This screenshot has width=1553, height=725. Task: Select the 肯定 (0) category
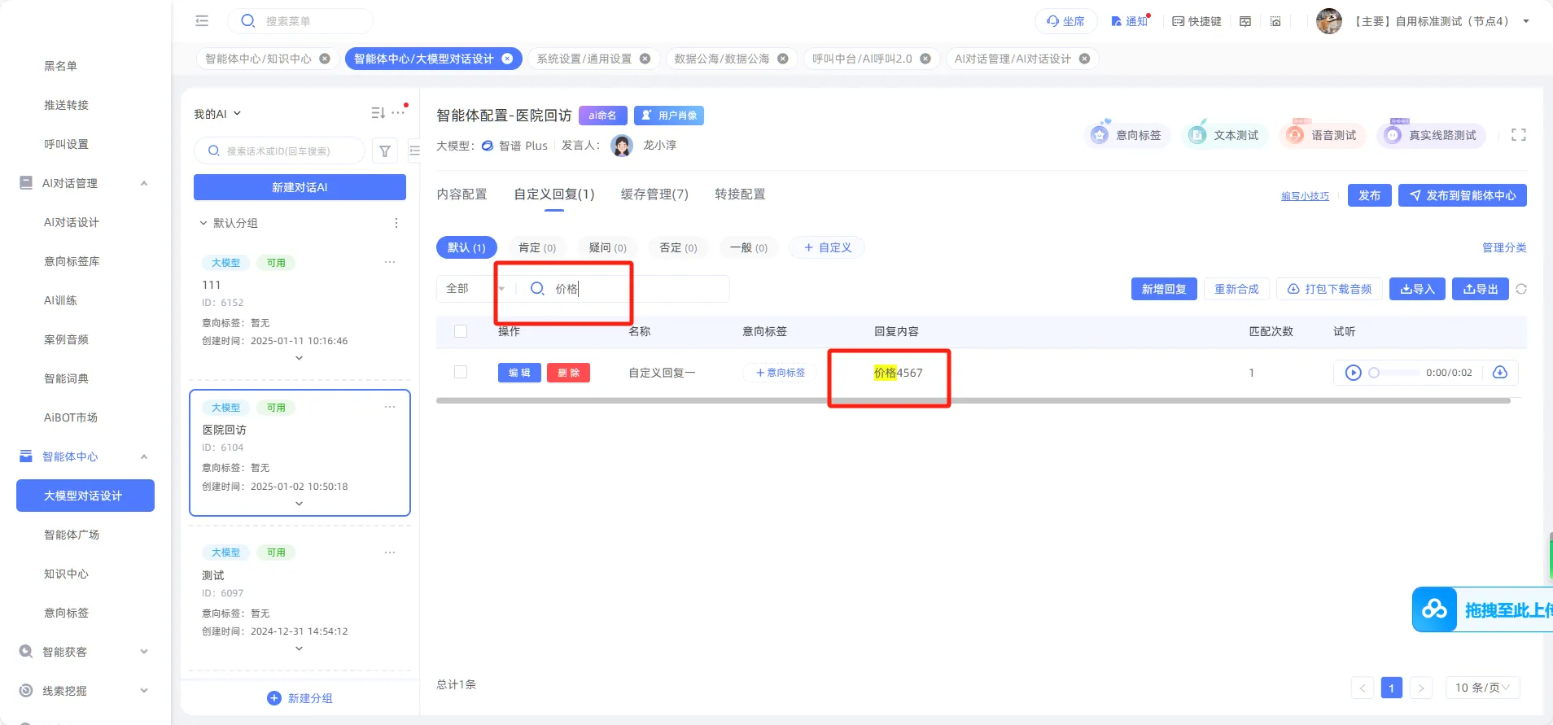coord(537,247)
